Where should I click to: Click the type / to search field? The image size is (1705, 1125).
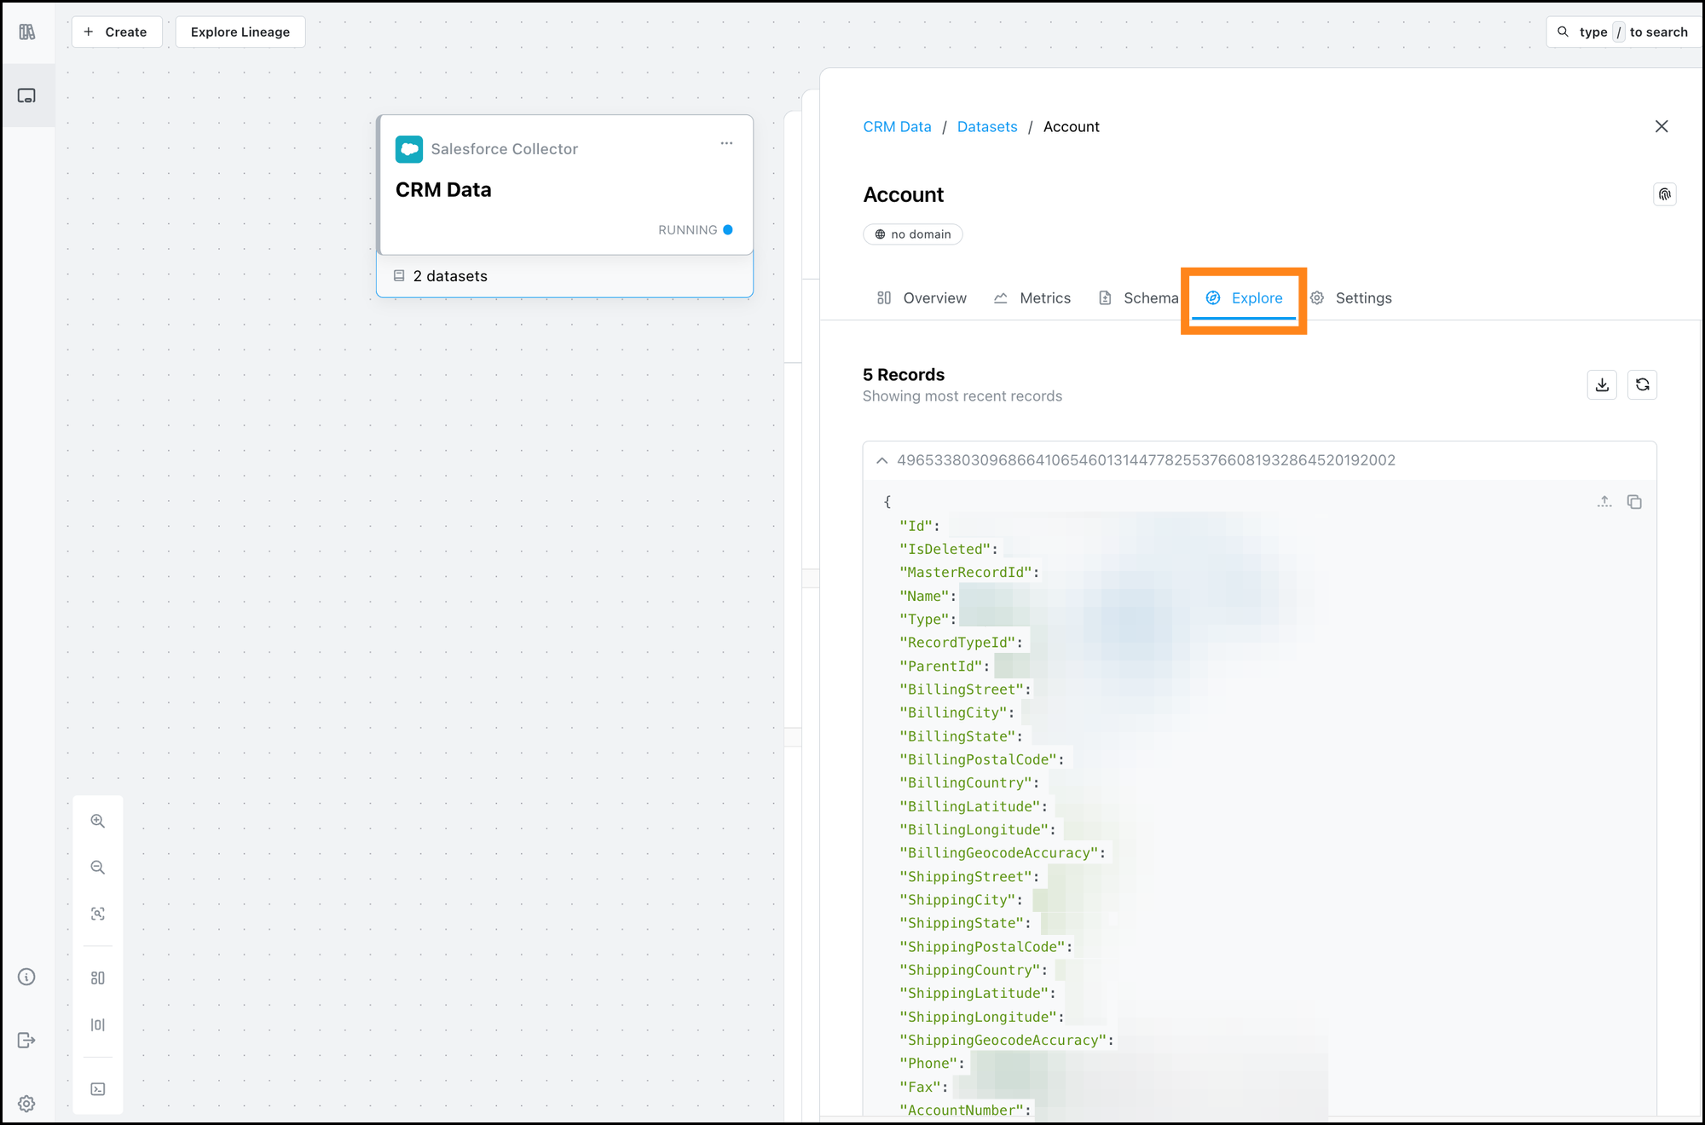pyautogui.click(x=1623, y=32)
